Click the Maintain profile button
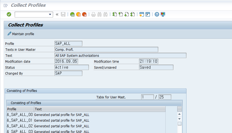This screenshot has height=133, width=232. pos(21,34)
